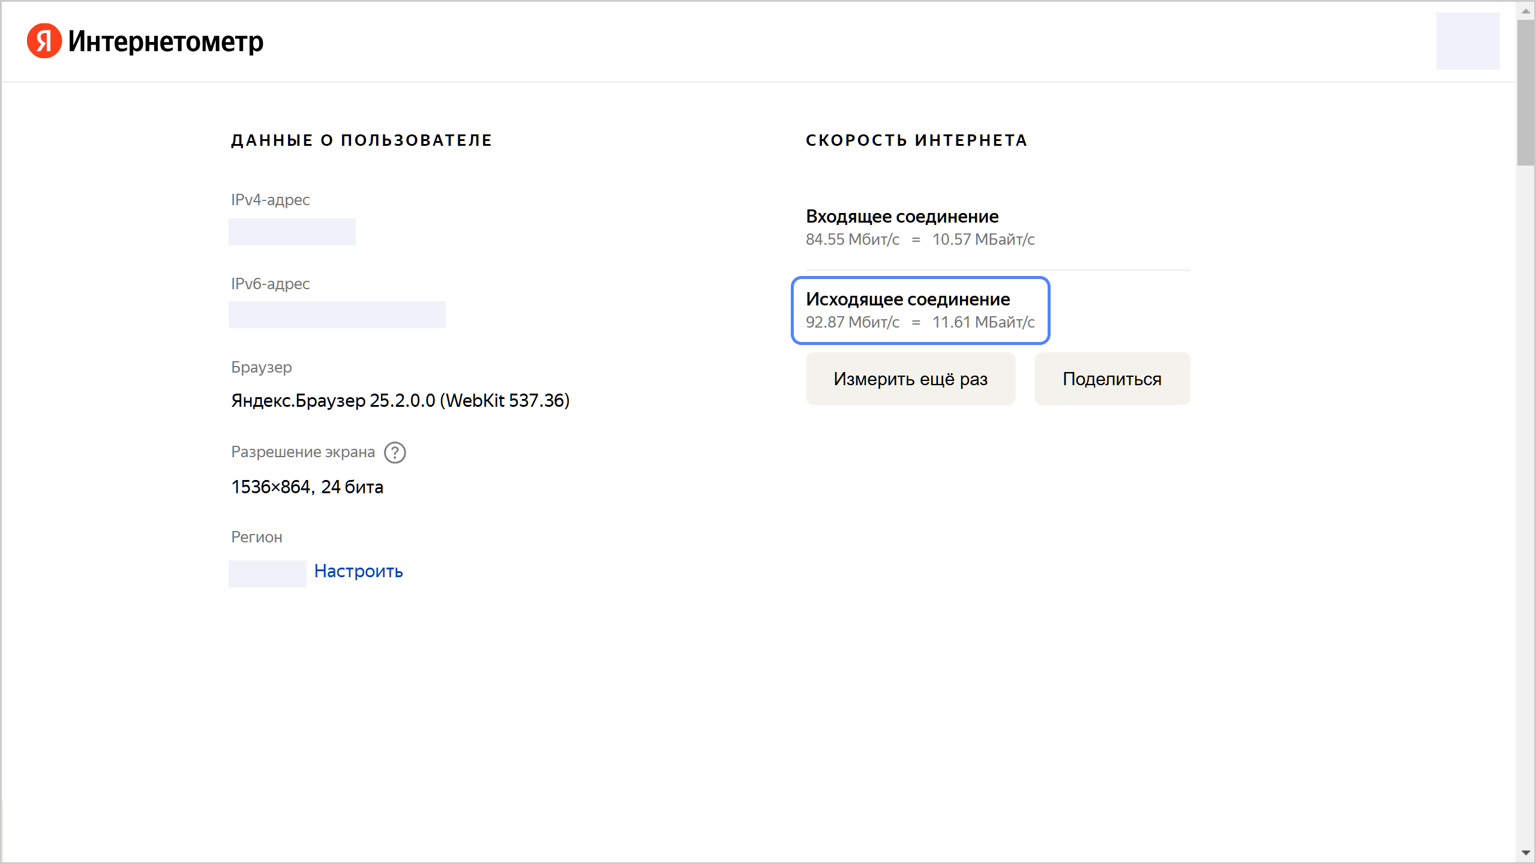Click the Поделиться button

tap(1112, 378)
